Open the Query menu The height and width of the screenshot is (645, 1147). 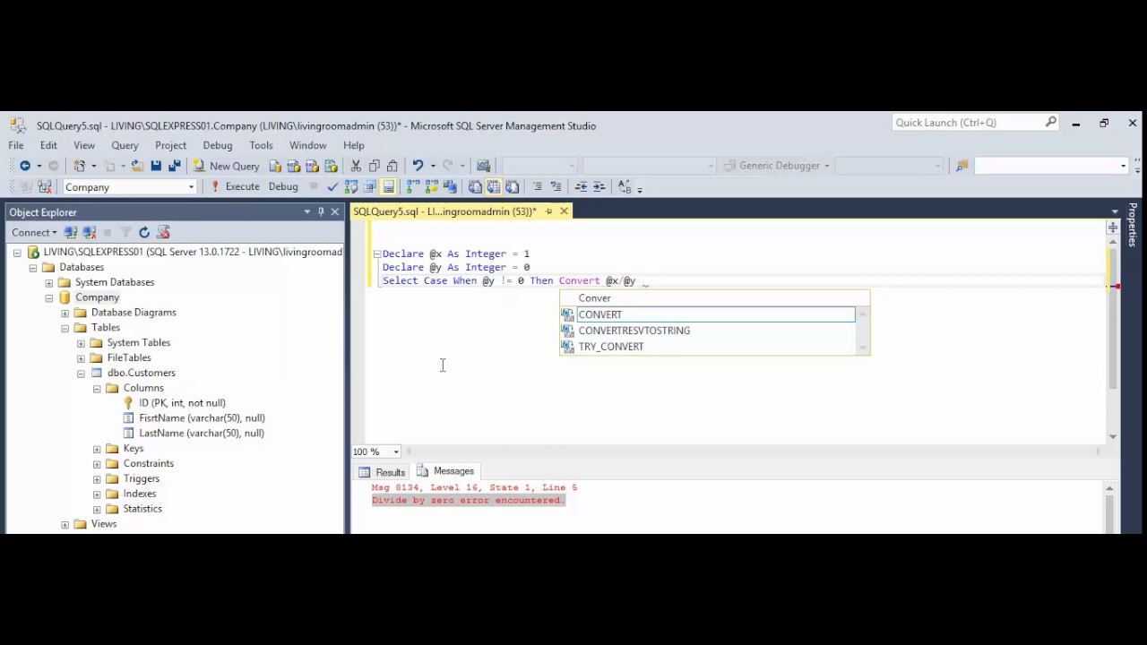pyautogui.click(x=125, y=145)
